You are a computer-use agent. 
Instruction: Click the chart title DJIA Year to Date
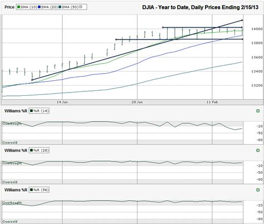coord(201,7)
